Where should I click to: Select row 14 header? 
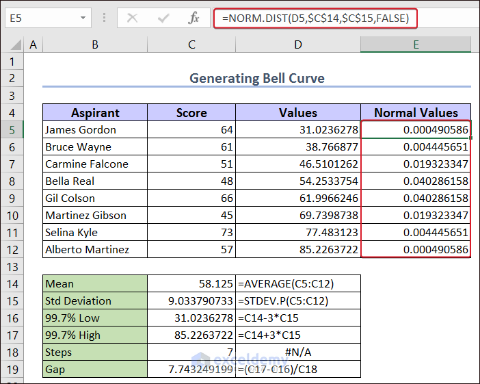pos(12,283)
